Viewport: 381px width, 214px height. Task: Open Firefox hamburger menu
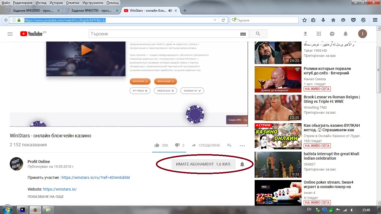point(375,20)
